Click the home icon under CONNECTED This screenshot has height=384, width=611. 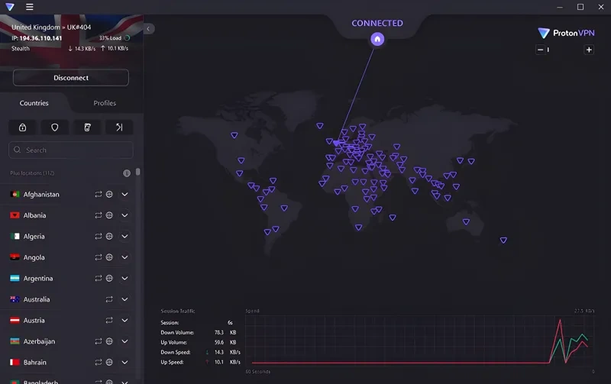click(x=377, y=39)
